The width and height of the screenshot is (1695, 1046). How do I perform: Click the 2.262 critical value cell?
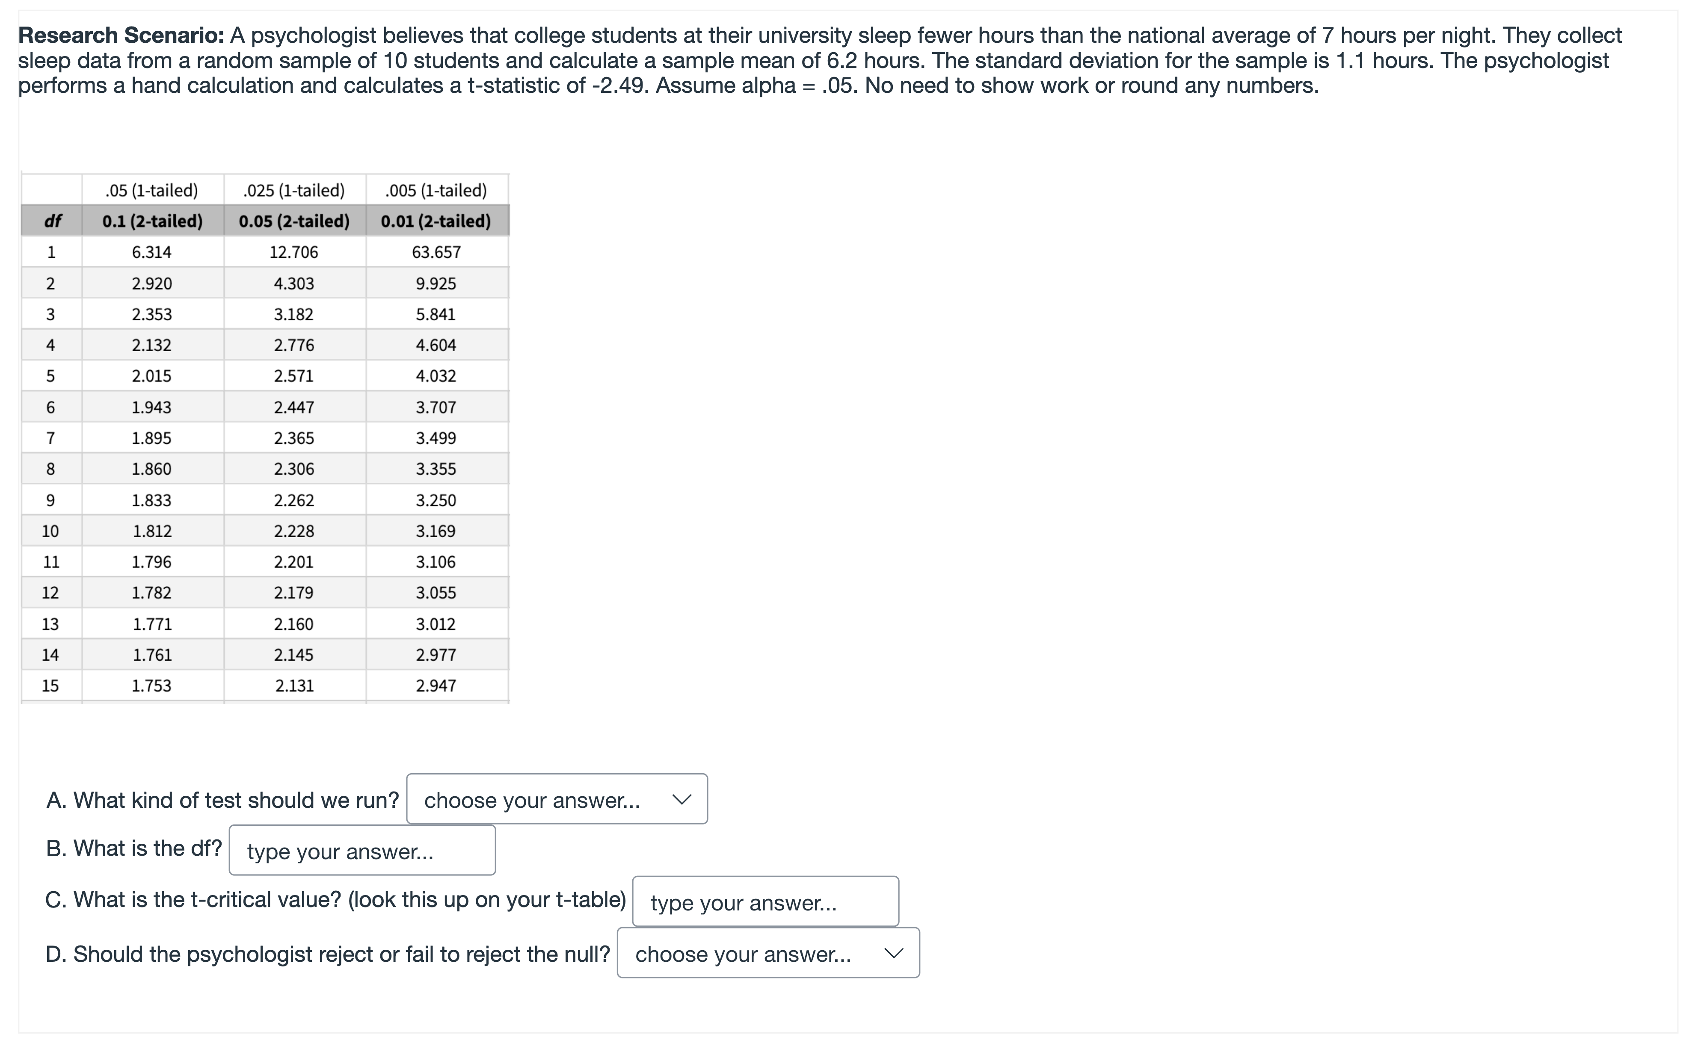tap(293, 500)
